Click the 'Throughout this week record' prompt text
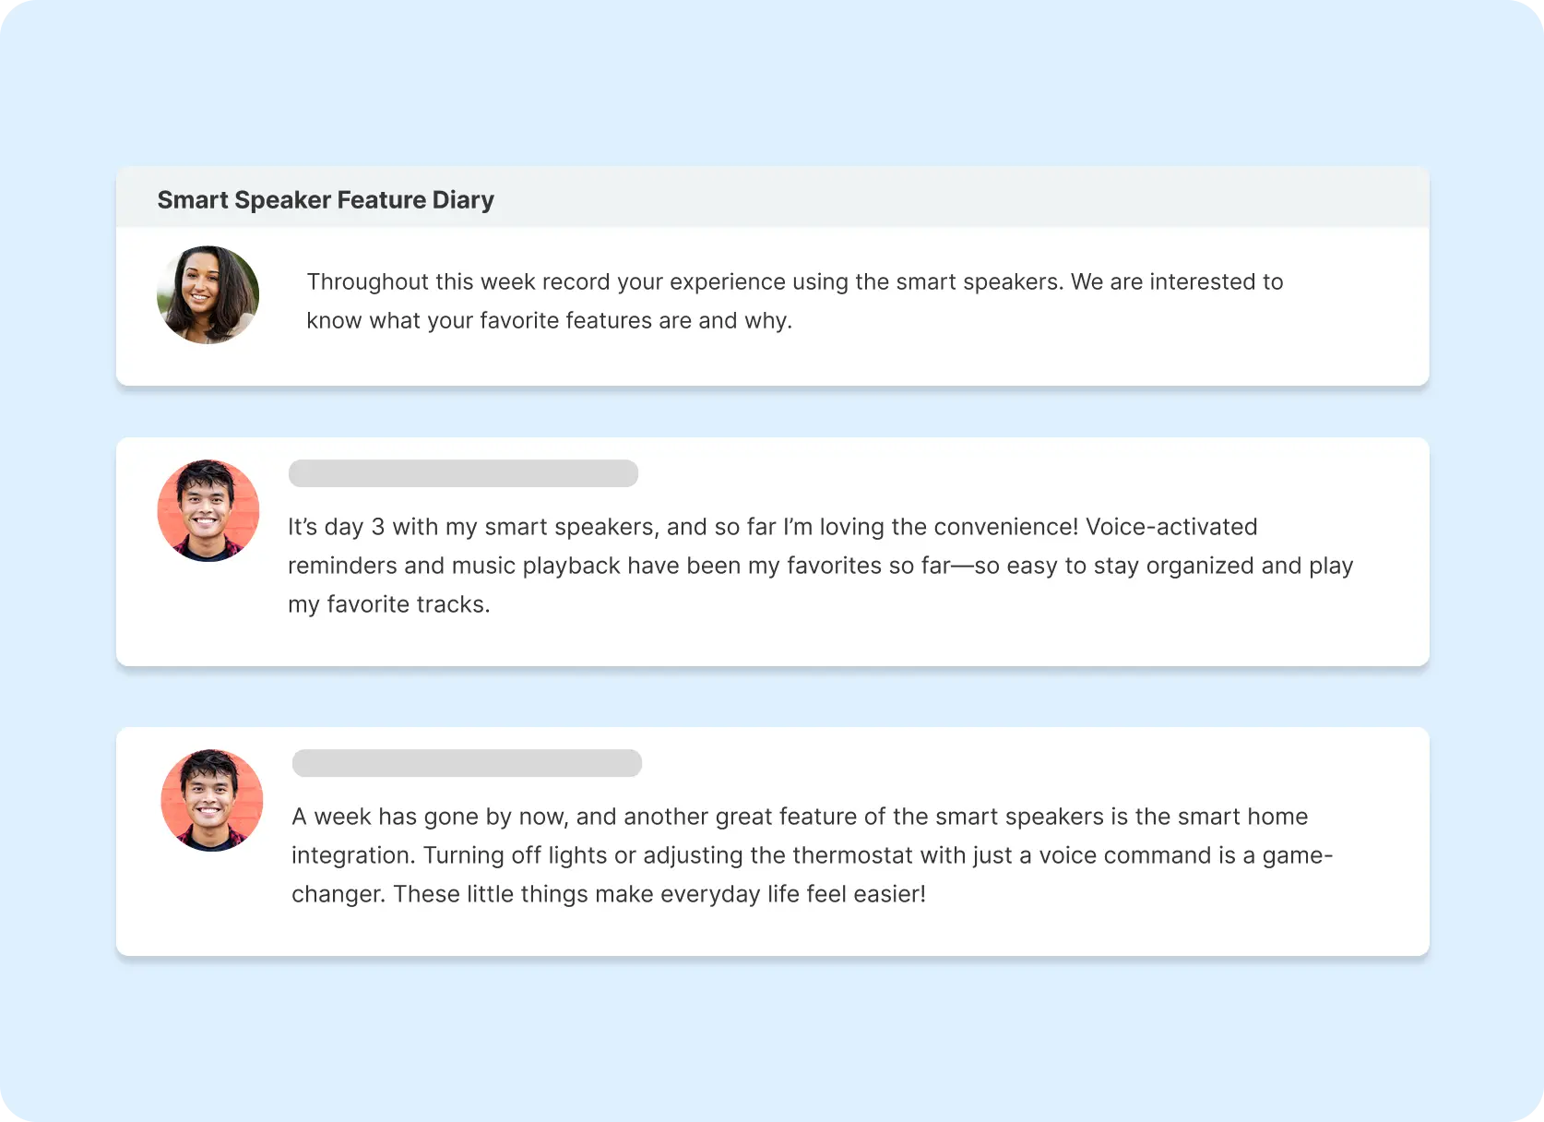Viewport: 1544px width, 1122px height. click(795, 281)
